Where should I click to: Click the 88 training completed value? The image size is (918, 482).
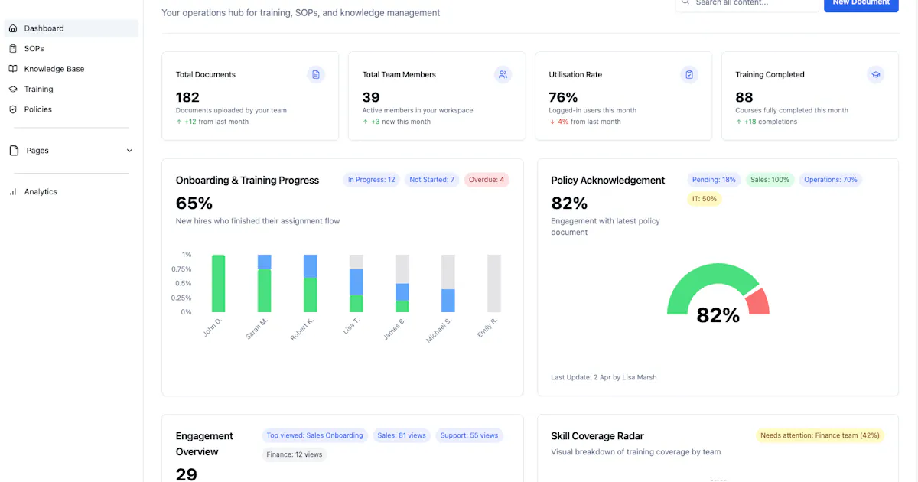tap(744, 97)
